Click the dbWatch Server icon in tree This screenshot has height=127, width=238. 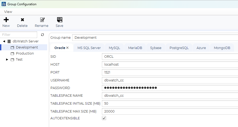tap(9, 41)
